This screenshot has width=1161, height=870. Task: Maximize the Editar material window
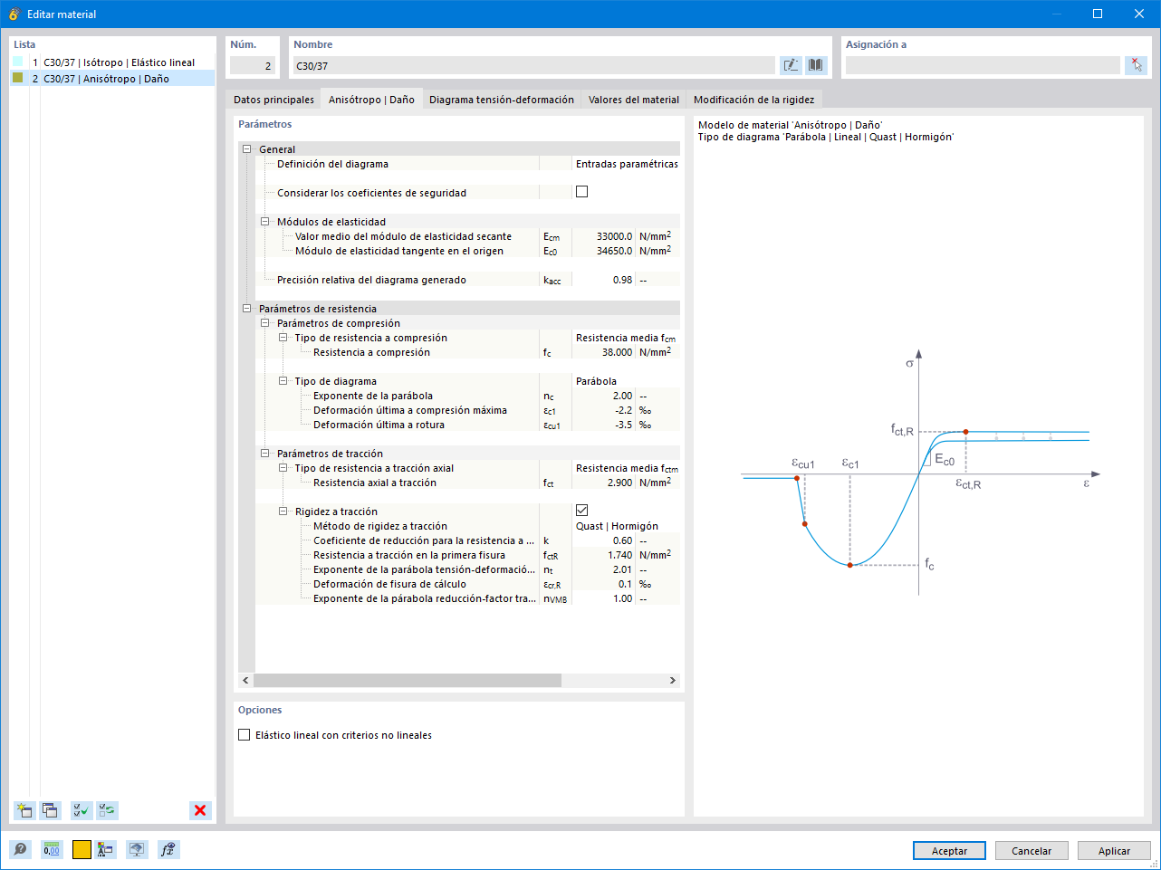(x=1098, y=14)
